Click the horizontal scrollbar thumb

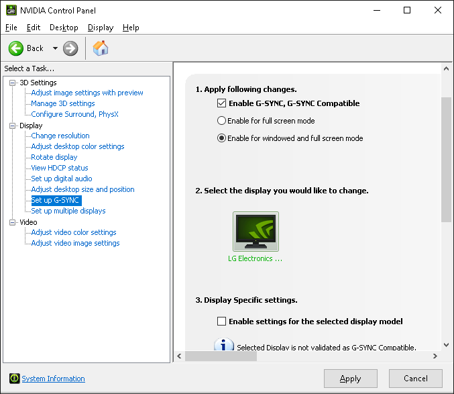221,356
